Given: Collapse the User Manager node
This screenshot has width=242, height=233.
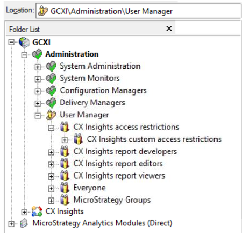Looking at the screenshot, I should [38, 116].
